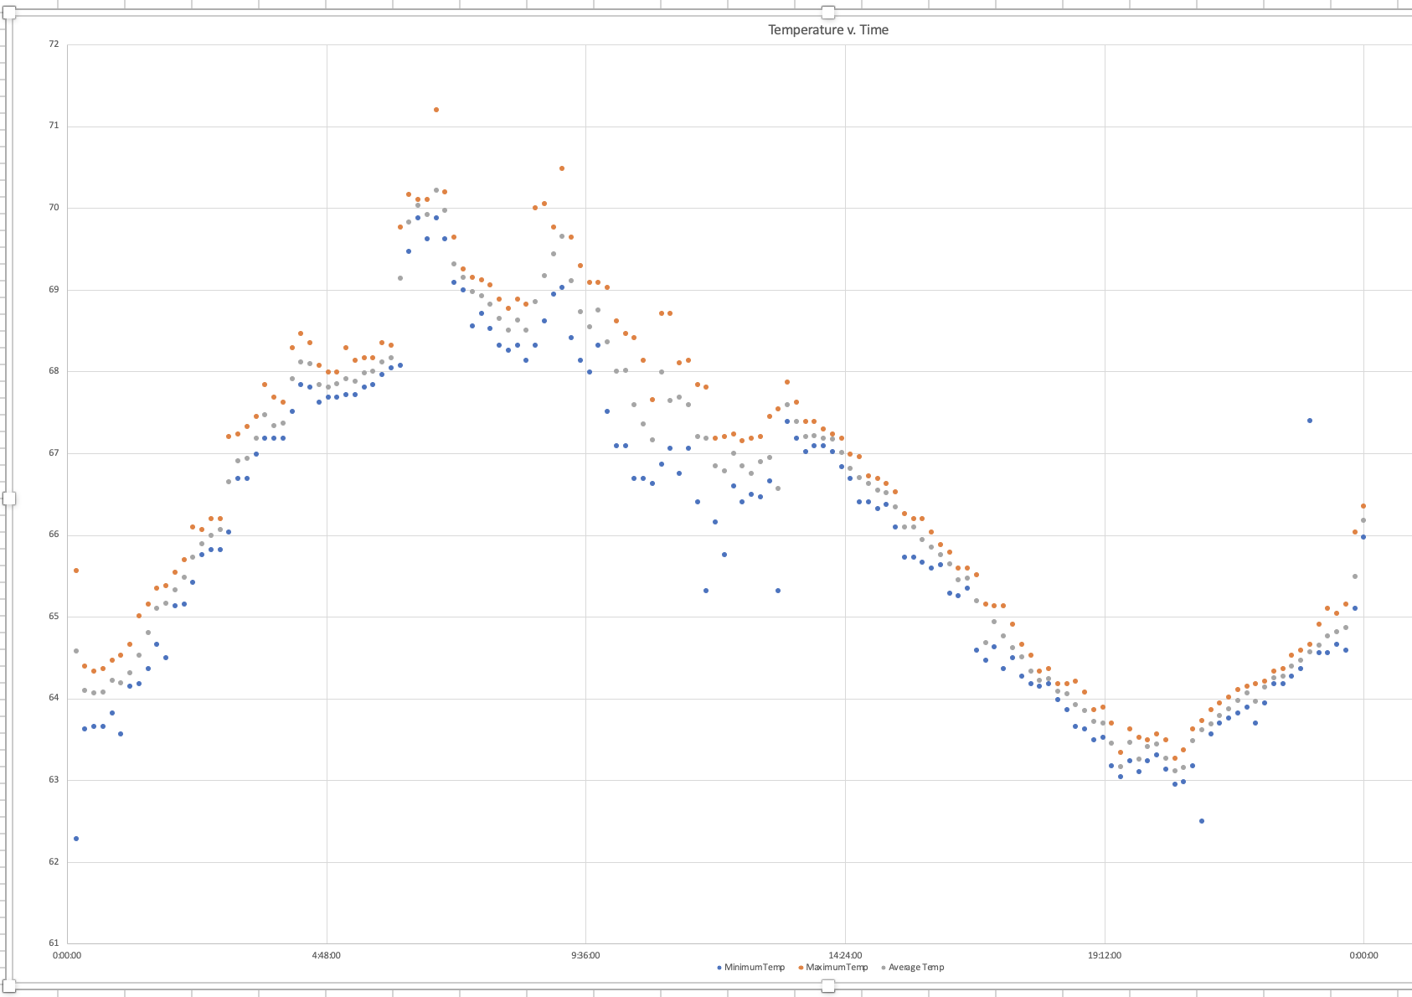Click the lowest blue point near 62.3

pos(76,839)
